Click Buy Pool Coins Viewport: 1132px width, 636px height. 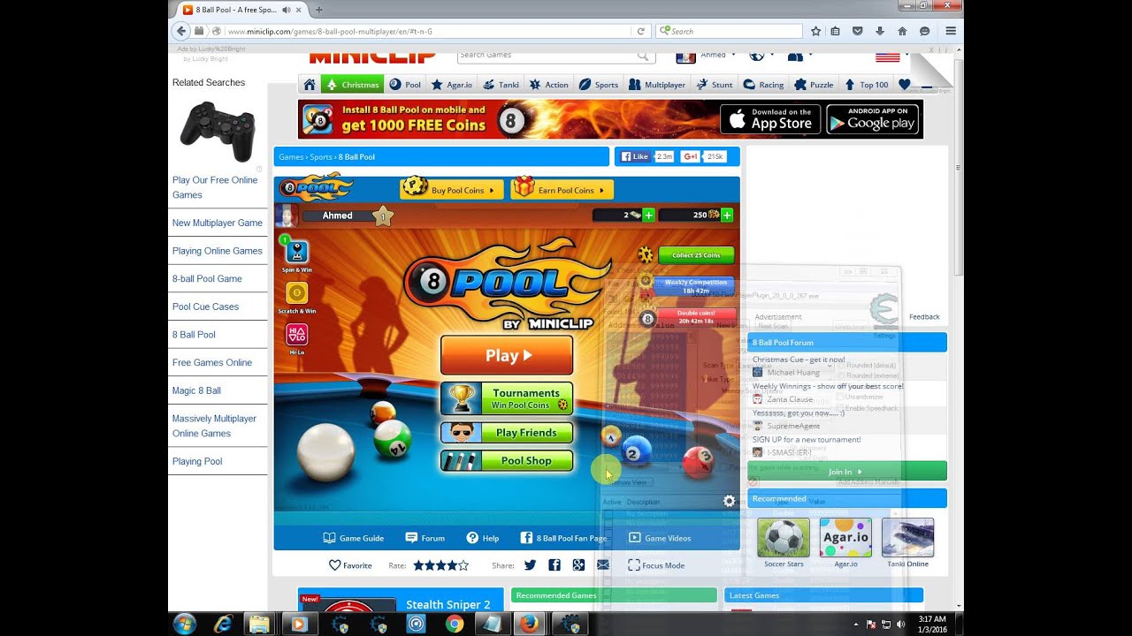click(x=452, y=190)
